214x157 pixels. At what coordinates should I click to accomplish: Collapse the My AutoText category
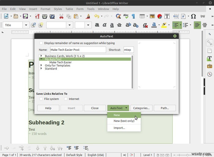(x=41, y=59)
